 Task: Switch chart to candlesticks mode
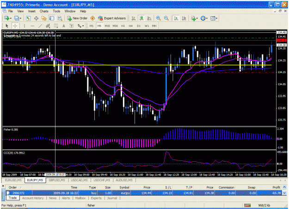(141, 18)
